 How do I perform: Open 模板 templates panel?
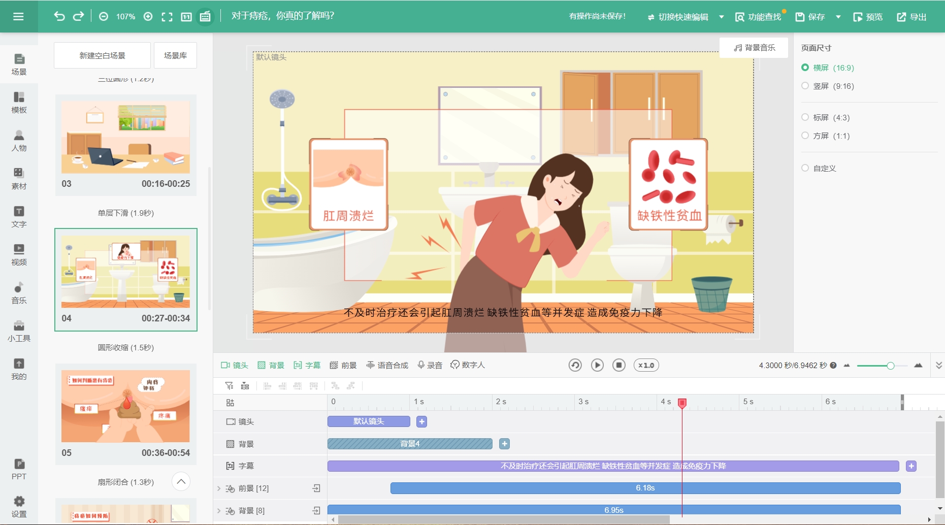point(19,103)
